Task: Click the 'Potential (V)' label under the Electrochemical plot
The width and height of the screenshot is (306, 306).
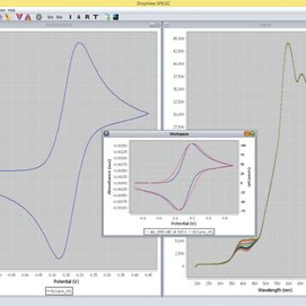Action: pyautogui.click(x=66, y=282)
